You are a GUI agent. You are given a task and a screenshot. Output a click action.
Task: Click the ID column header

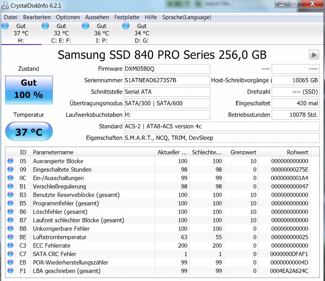(23, 152)
